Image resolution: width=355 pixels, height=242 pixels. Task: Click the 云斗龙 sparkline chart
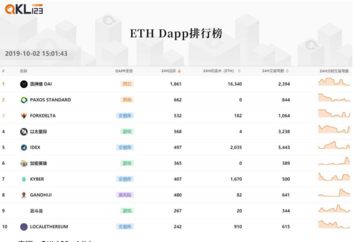[334, 209]
